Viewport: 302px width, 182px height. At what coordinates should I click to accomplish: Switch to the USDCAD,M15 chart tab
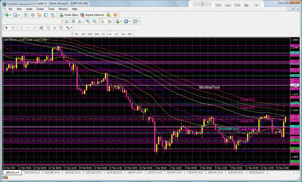[94, 173]
